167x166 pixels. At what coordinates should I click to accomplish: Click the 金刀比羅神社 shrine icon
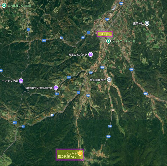[109, 80]
